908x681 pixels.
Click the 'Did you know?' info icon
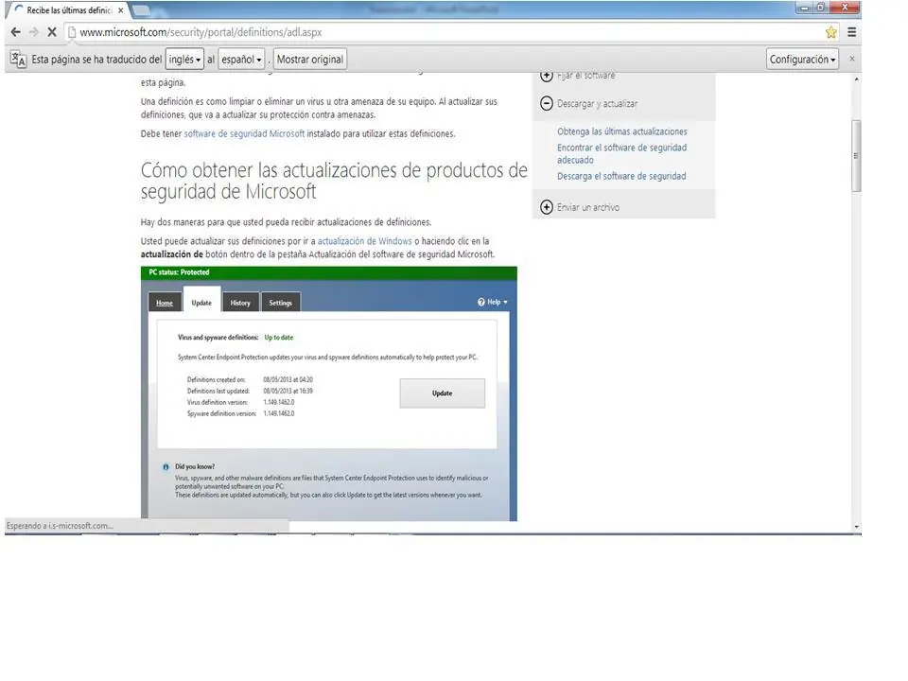(x=166, y=466)
